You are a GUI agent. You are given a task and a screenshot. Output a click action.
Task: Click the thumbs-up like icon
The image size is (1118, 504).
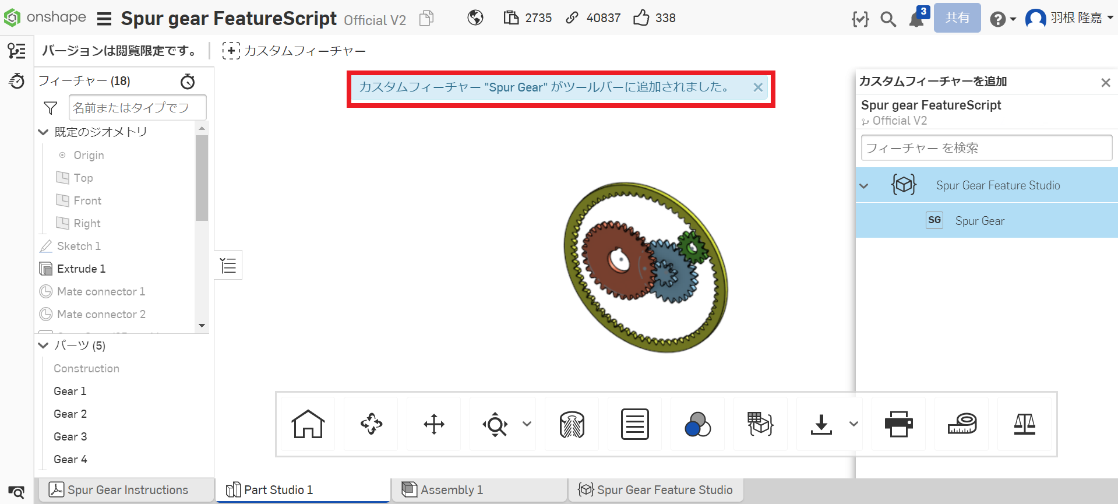641,17
